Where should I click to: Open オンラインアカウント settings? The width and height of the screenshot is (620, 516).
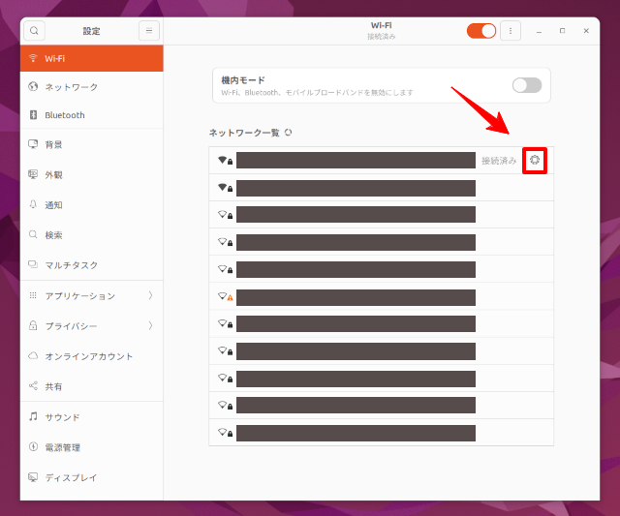click(88, 356)
